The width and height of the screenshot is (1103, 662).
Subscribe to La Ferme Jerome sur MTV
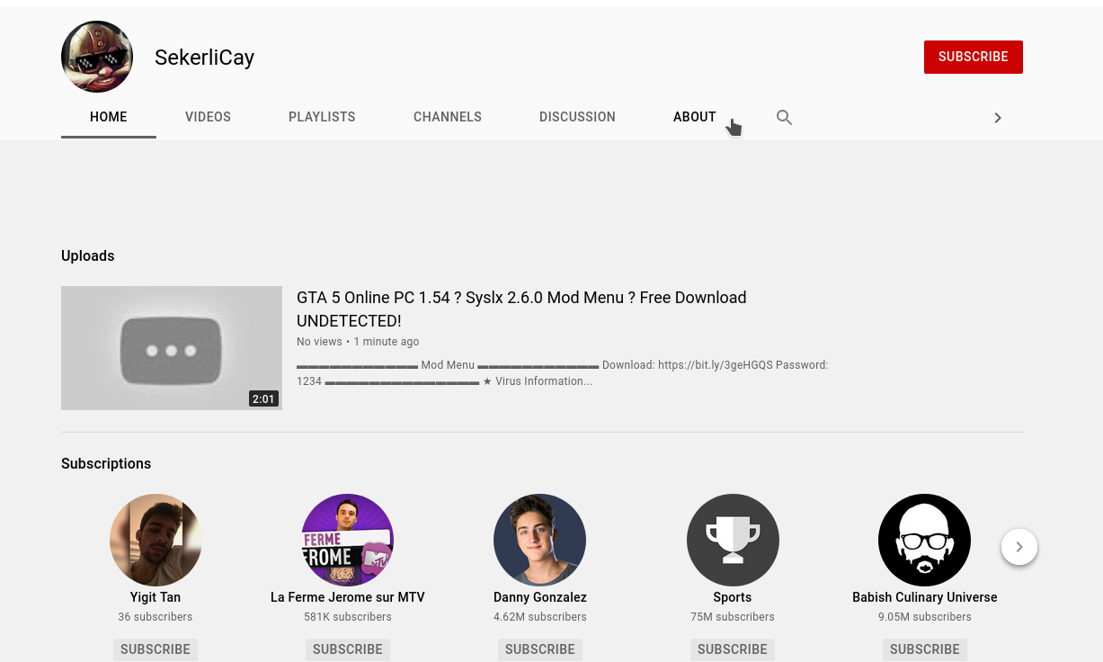(348, 649)
